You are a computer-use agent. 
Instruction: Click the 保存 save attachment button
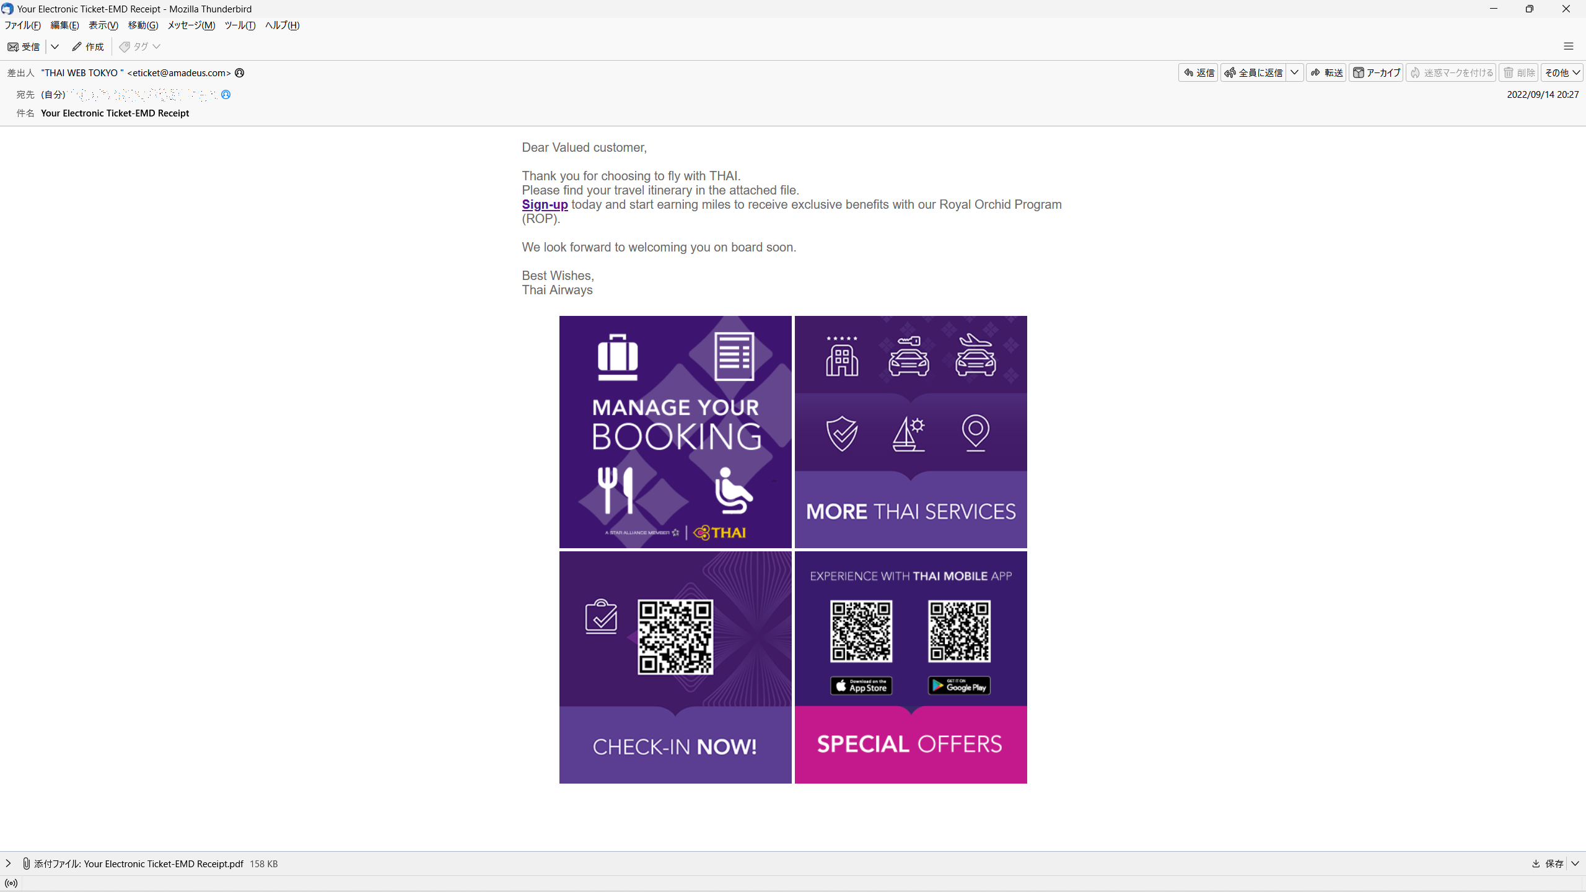[1548, 864]
